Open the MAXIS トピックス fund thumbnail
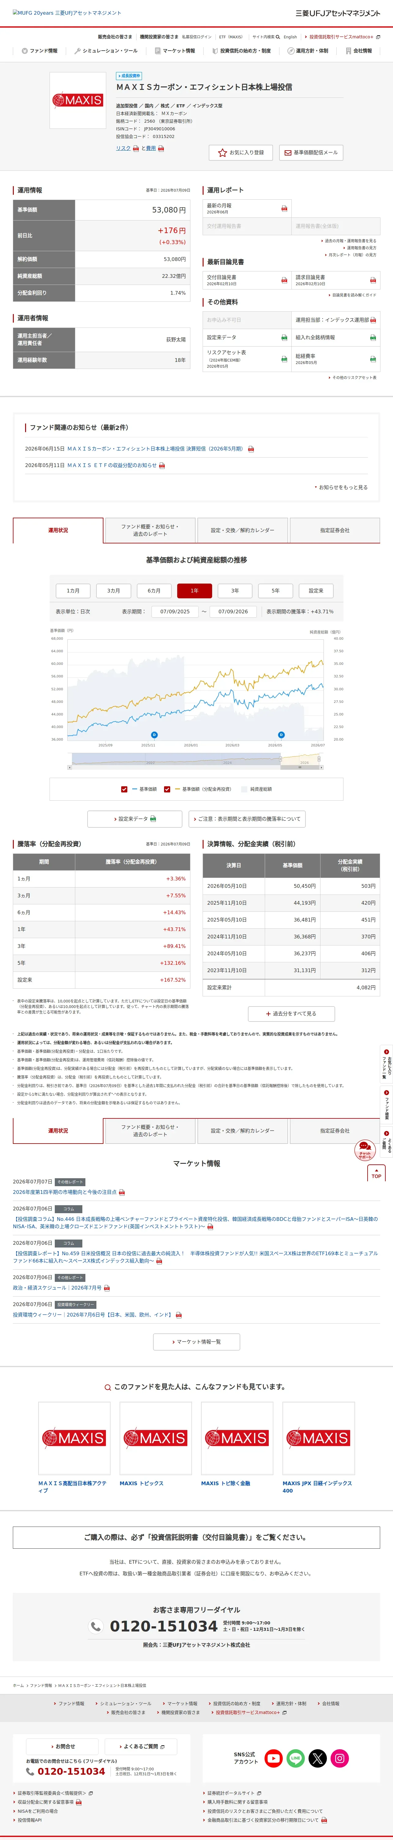The width and height of the screenshot is (393, 1840). coord(155,1438)
